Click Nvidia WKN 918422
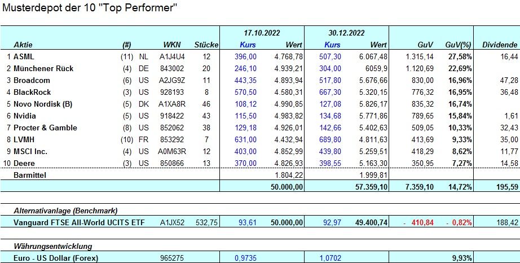 coord(171,116)
